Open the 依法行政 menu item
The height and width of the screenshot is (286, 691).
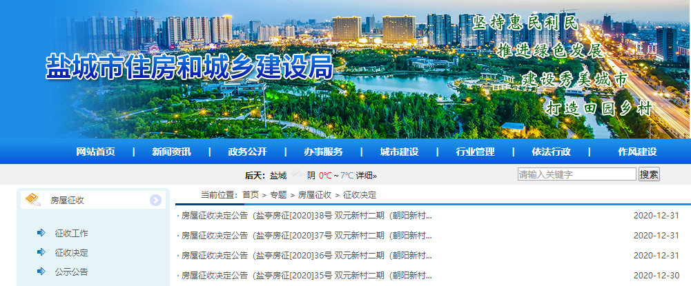point(551,152)
